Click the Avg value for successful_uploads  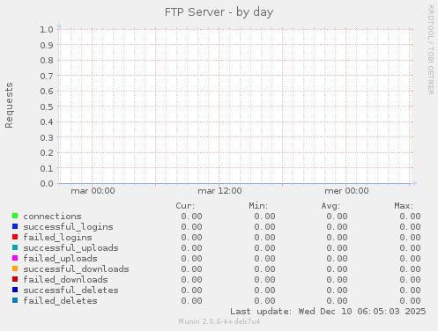[337, 248]
